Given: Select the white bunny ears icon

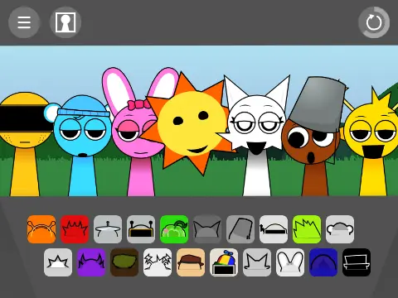Looking at the screenshot, I should (290, 262).
